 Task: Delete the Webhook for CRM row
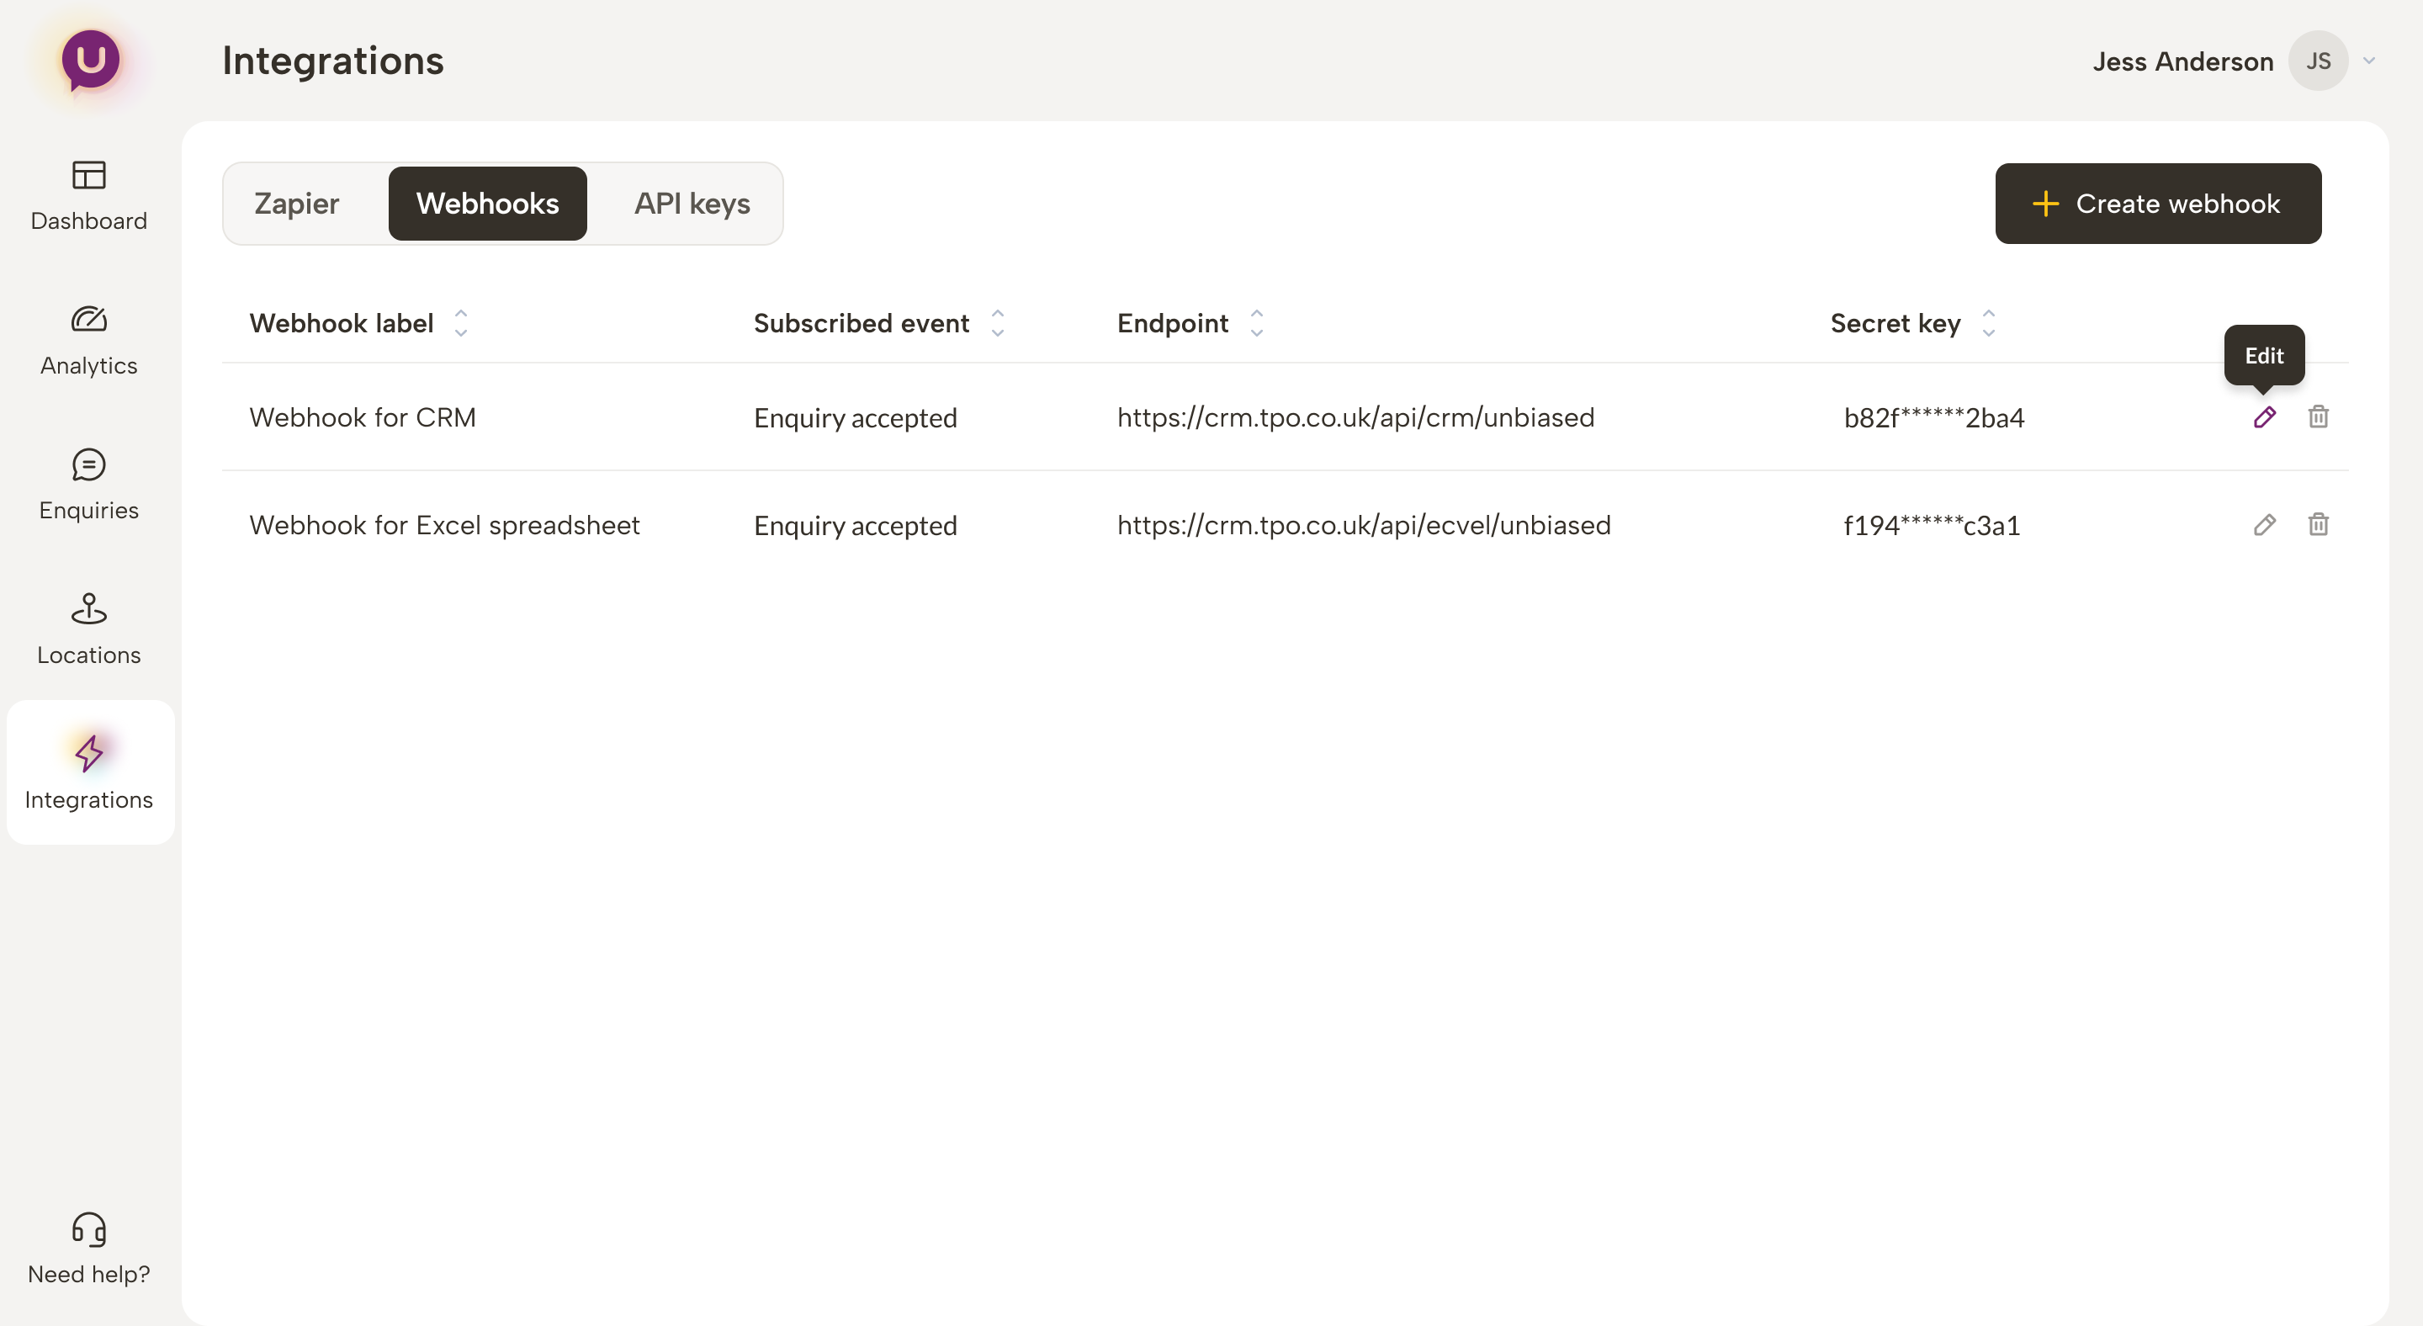coord(2318,416)
